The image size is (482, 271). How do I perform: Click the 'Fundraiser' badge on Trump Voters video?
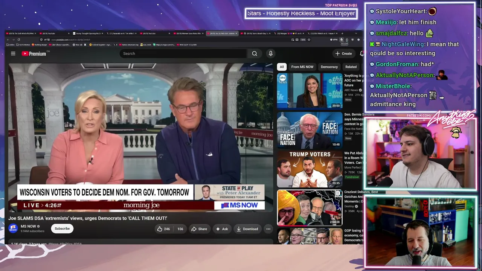click(352, 177)
